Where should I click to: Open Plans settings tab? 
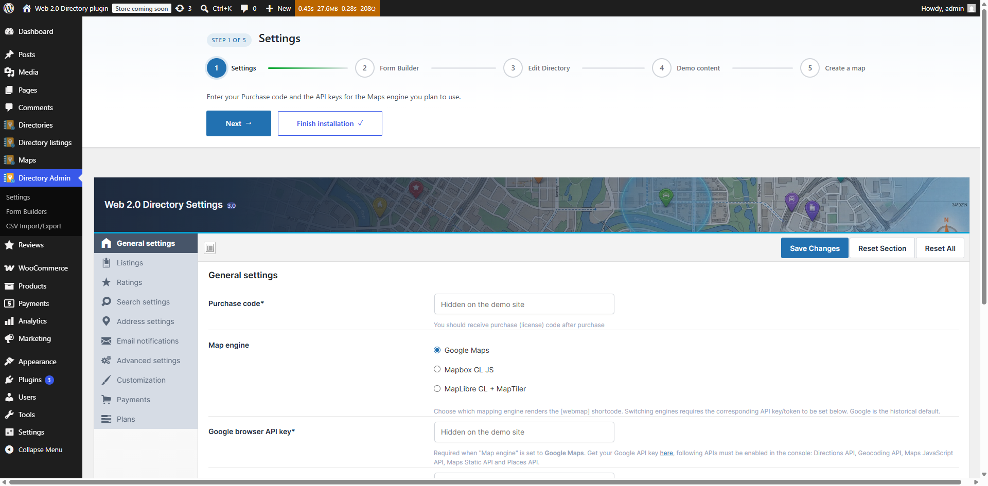click(x=146, y=419)
